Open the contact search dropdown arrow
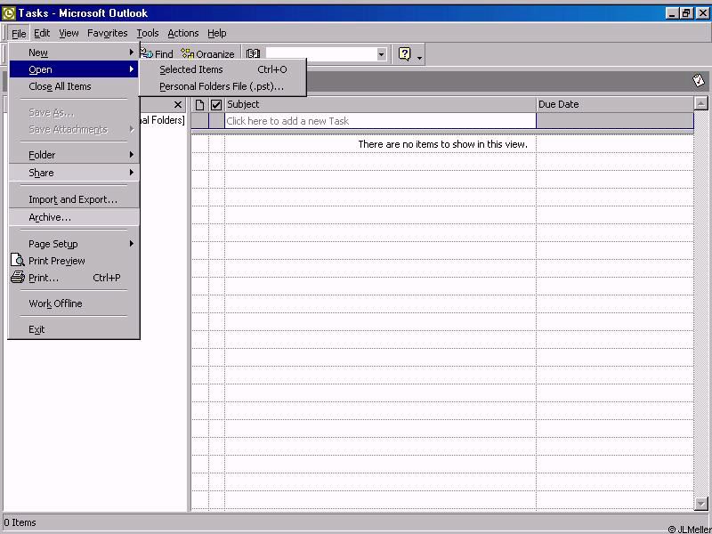The width and height of the screenshot is (712, 534). (x=381, y=54)
